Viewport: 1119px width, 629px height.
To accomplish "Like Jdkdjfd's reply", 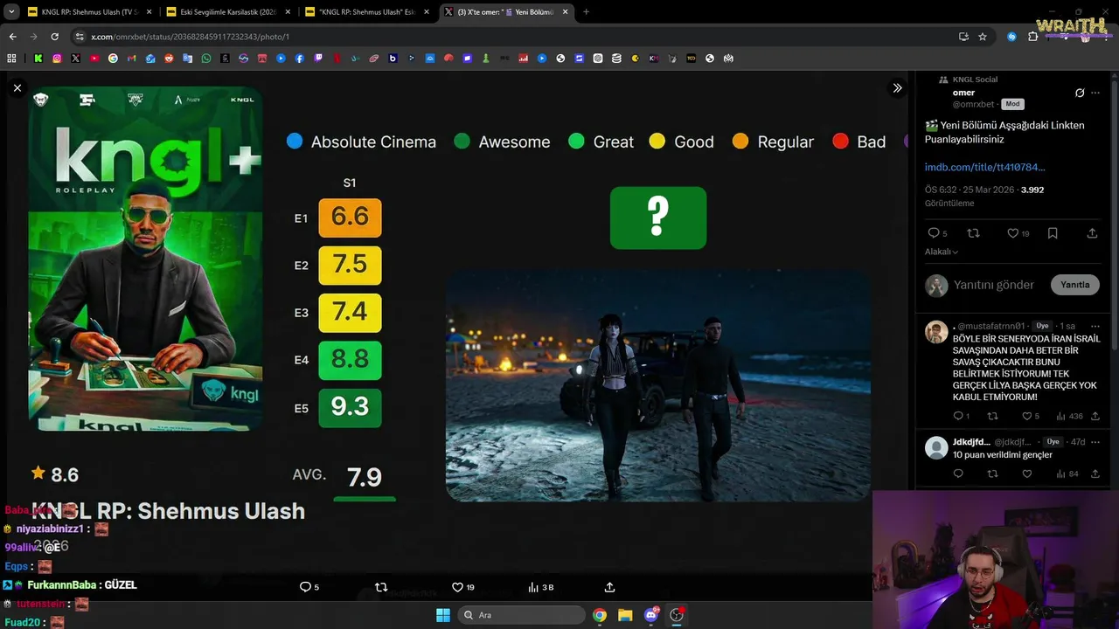I will click(1026, 473).
